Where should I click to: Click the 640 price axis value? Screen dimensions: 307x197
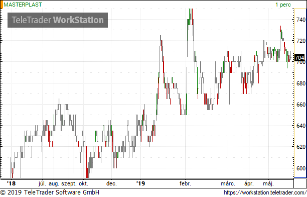click(301, 126)
